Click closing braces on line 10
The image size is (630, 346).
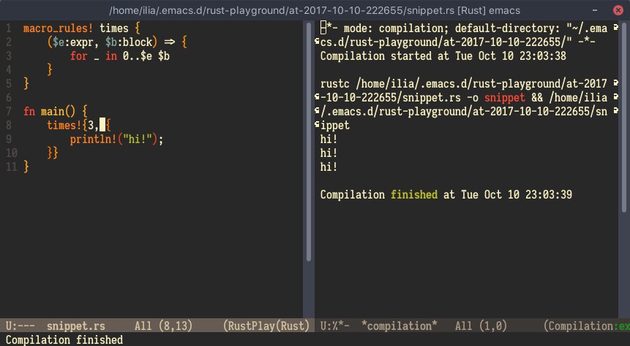[x=53, y=153]
